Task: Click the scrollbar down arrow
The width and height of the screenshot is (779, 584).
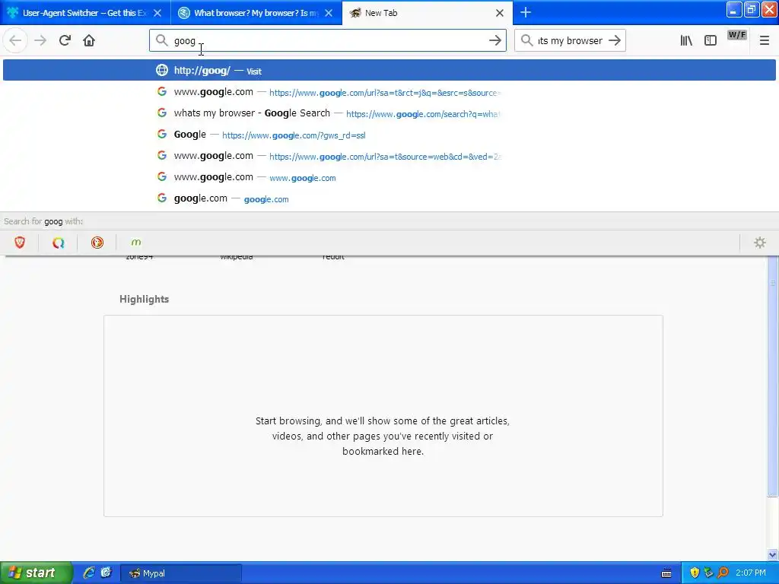Action: click(772, 554)
